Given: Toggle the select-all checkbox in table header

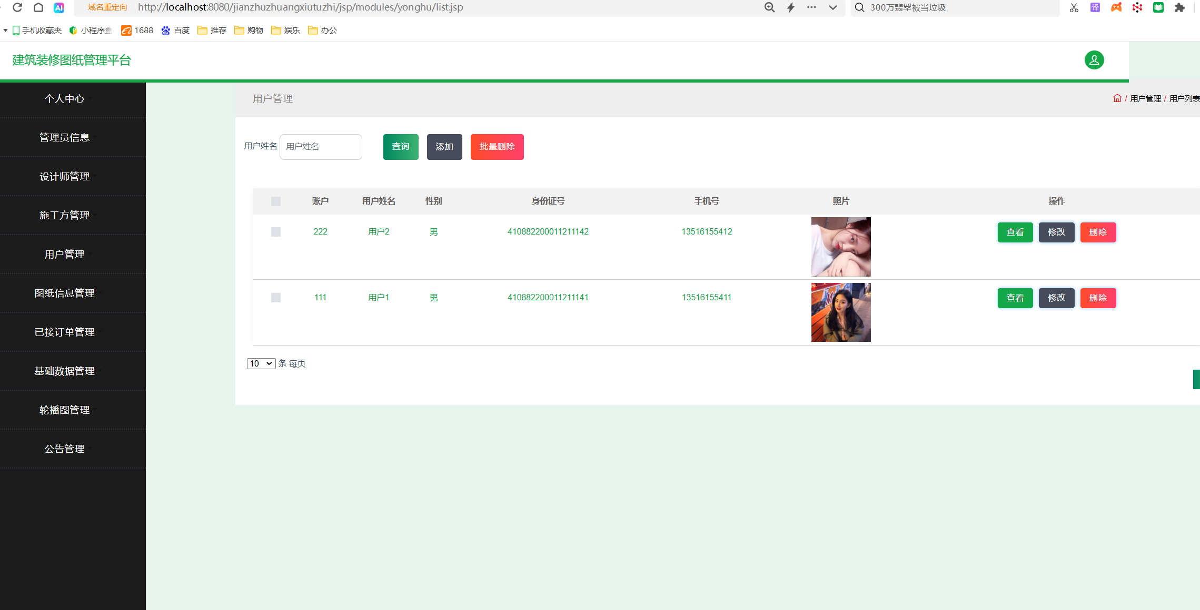Looking at the screenshot, I should (x=276, y=201).
